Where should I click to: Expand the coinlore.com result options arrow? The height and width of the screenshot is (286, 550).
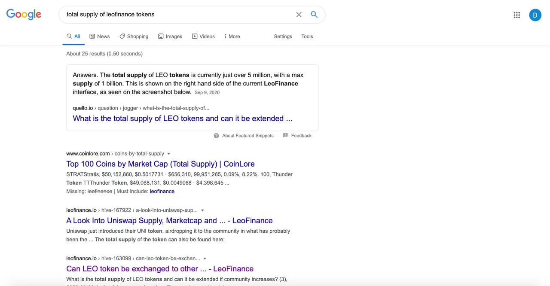click(168, 154)
